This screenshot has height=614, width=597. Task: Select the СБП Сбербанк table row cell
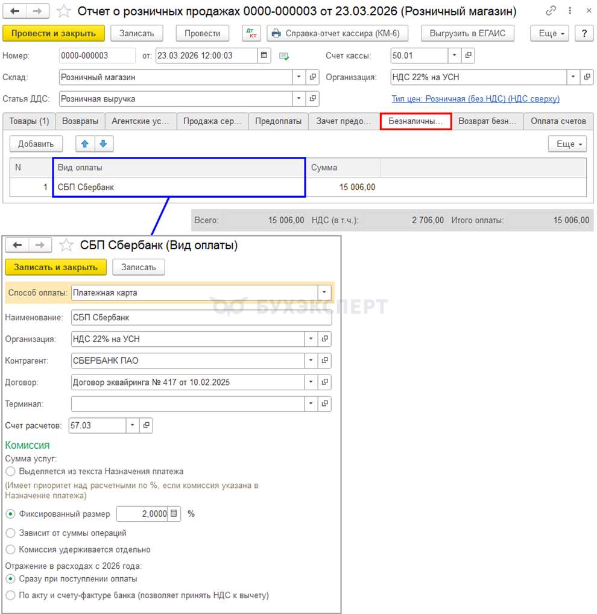(179, 187)
